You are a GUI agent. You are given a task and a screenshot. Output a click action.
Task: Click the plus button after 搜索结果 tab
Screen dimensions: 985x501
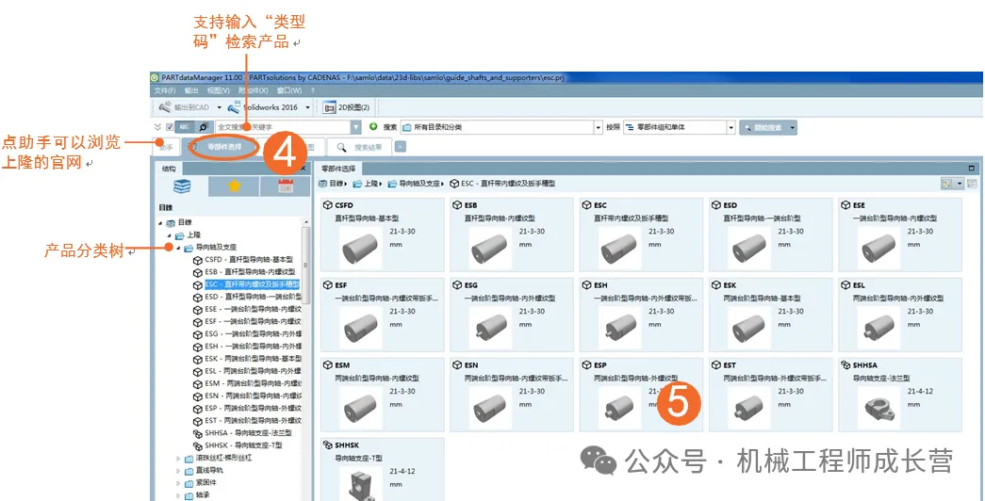[x=401, y=148]
